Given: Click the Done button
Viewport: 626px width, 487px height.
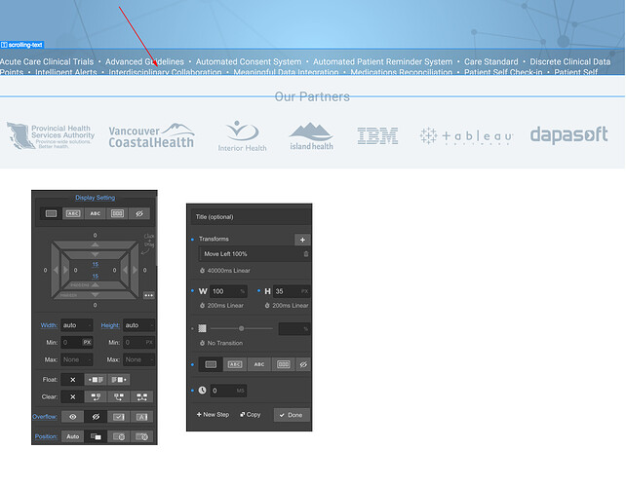Looking at the screenshot, I should point(292,415).
